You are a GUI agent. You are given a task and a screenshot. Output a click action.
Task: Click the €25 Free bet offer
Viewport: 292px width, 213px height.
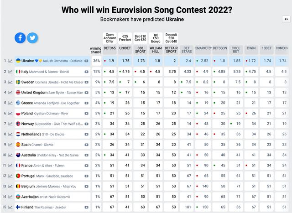(x=125, y=36)
